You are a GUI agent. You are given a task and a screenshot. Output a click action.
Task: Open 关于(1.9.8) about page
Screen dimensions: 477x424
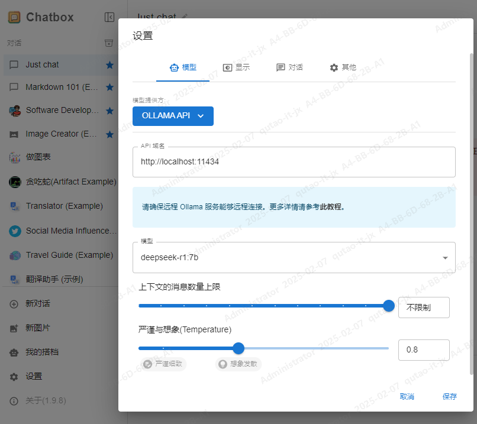(61, 401)
